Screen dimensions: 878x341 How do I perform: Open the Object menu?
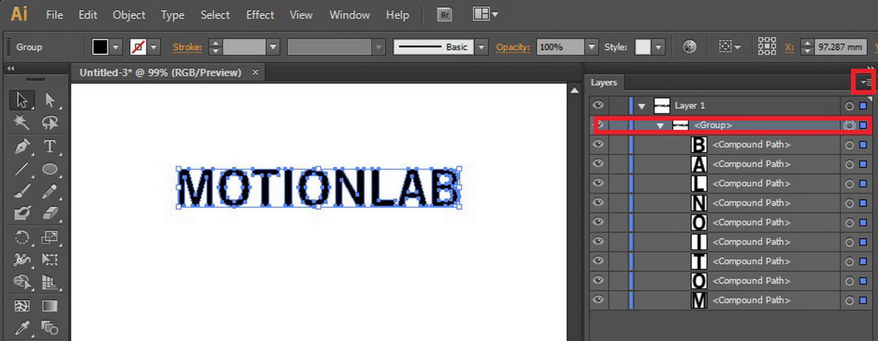[129, 14]
